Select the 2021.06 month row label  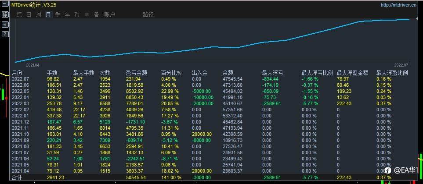tap(21, 159)
